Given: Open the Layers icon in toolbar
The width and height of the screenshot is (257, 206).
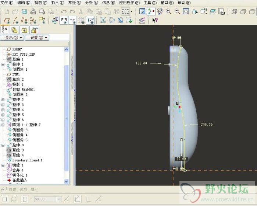Looking at the screenshot, I should [x=213, y=11].
